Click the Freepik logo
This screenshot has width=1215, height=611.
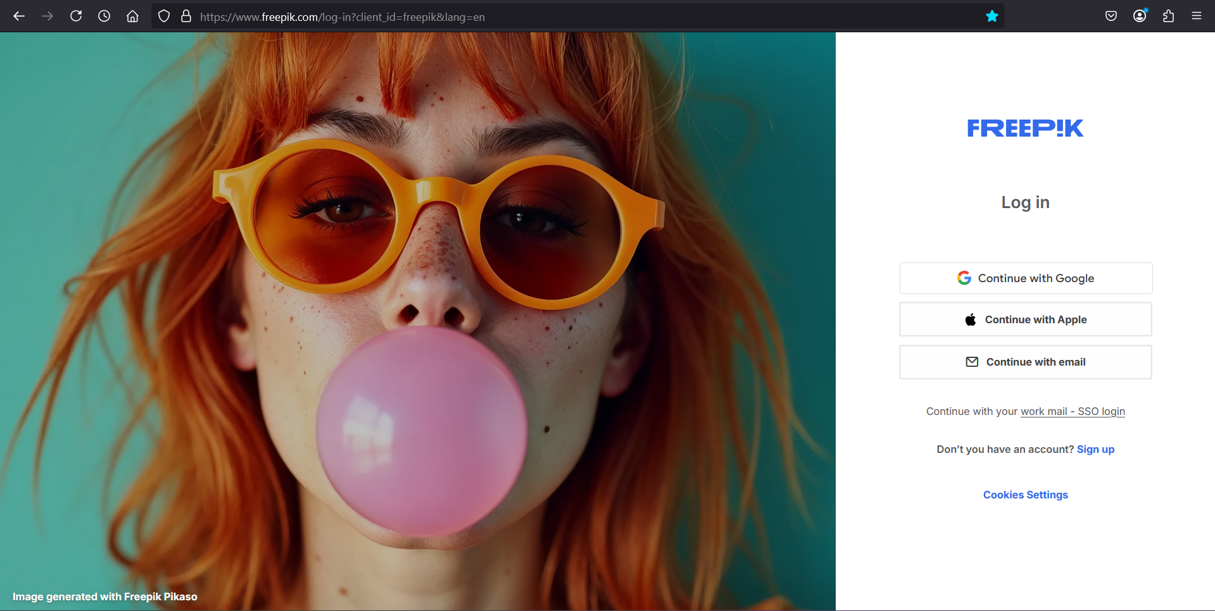coord(1025,128)
